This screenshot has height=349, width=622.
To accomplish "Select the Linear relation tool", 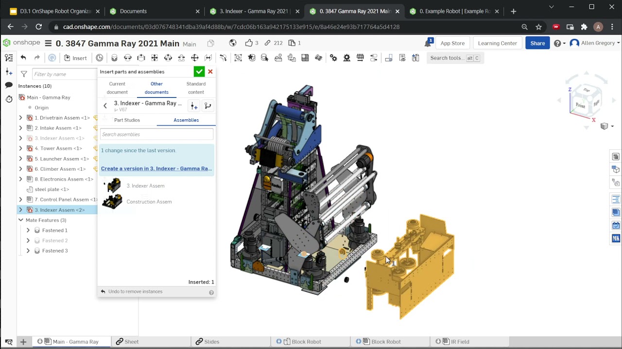I will (374, 58).
